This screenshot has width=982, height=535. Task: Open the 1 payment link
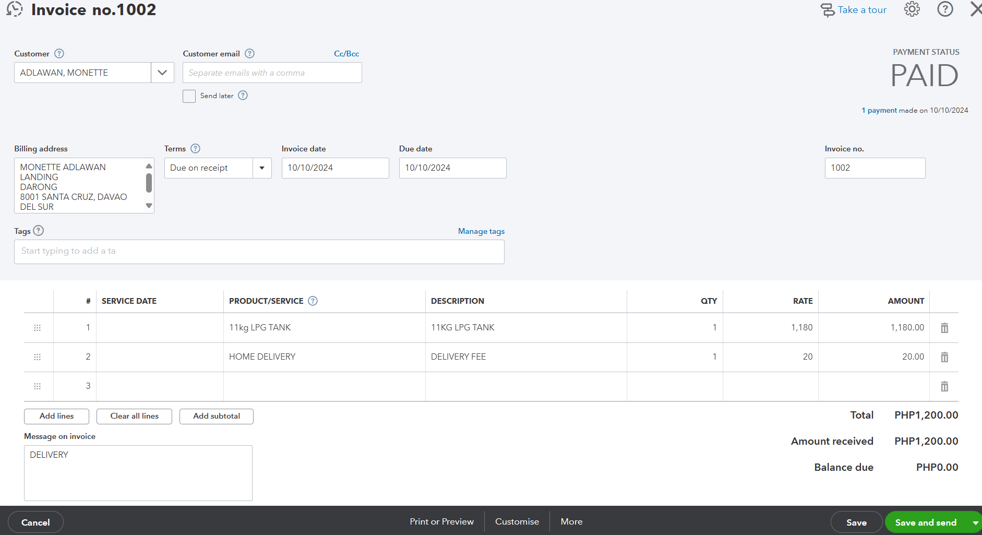point(879,110)
